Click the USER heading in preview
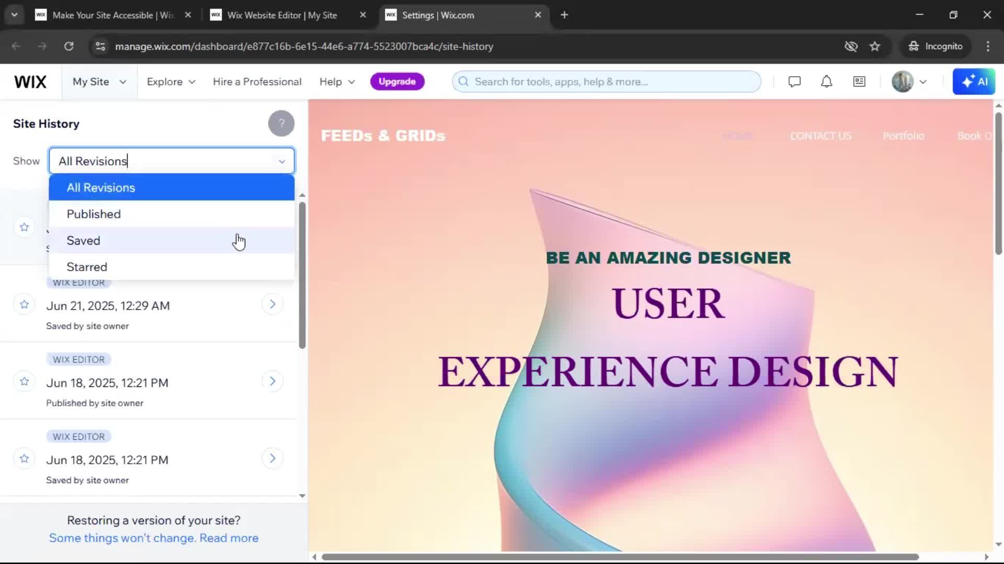The height and width of the screenshot is (564, 1004). (668, 303)
